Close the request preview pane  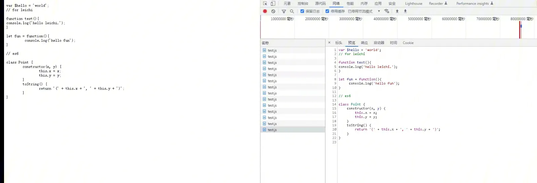[329, 43]
